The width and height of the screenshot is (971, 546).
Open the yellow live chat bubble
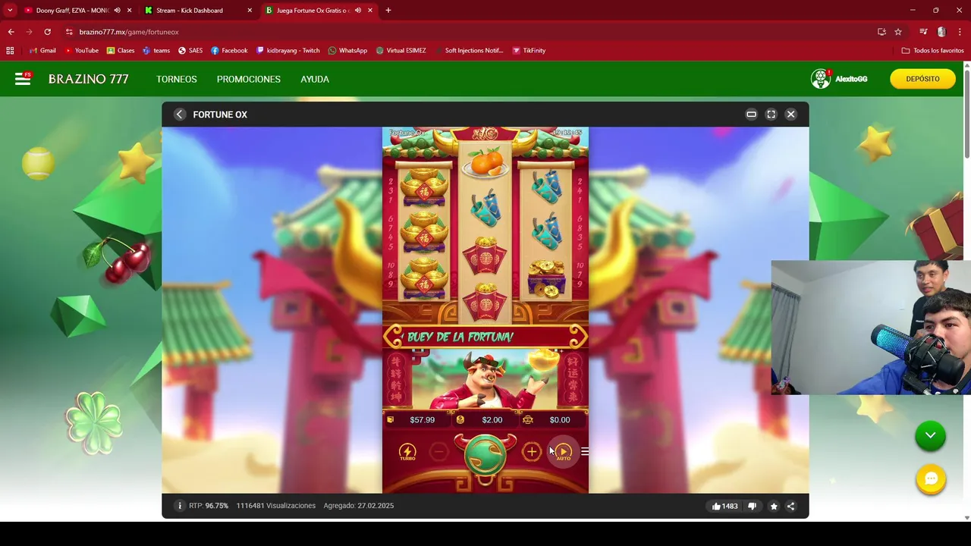pos(930,479)
